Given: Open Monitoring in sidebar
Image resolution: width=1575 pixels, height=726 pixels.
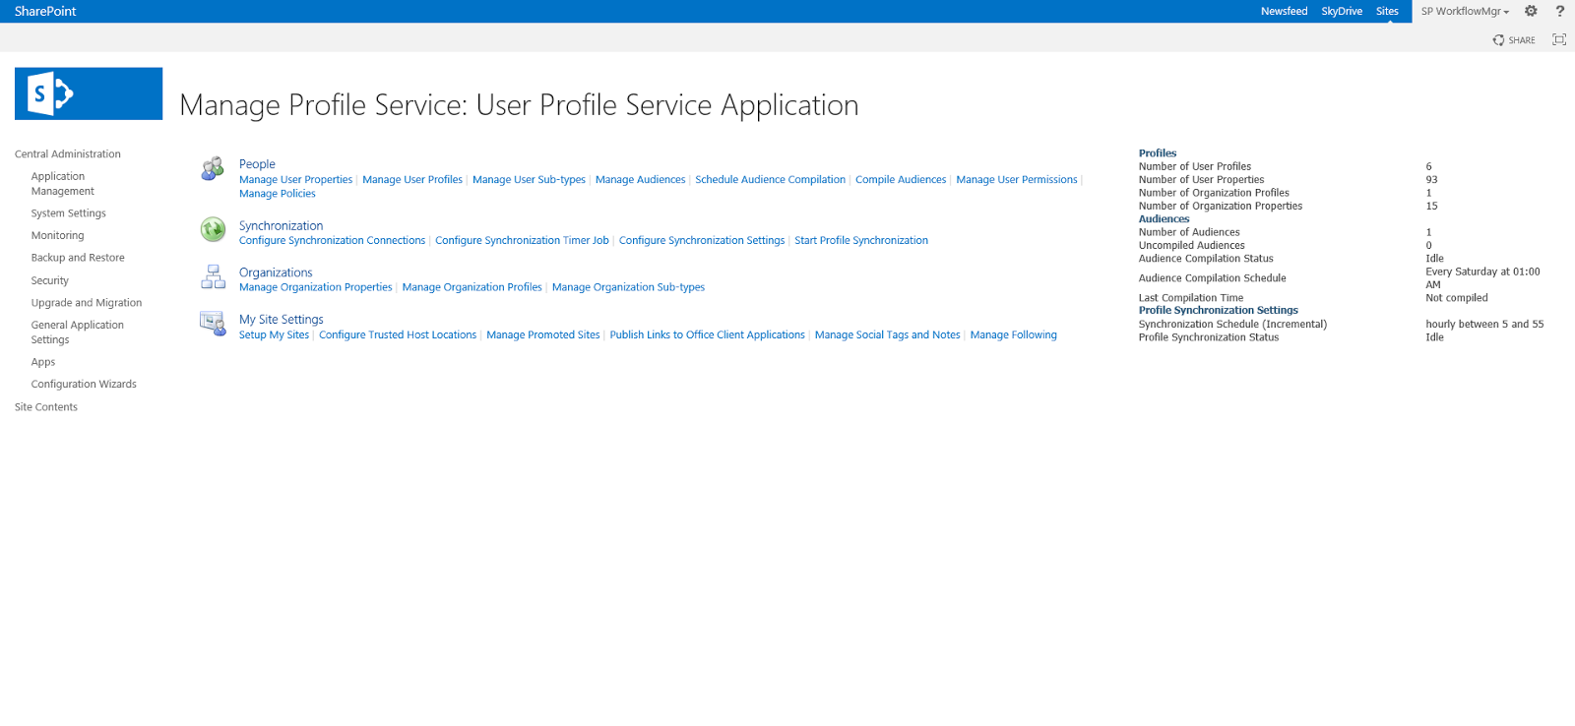Looking at the screenshot, I should pyautogui.click(x=57, y=236).
